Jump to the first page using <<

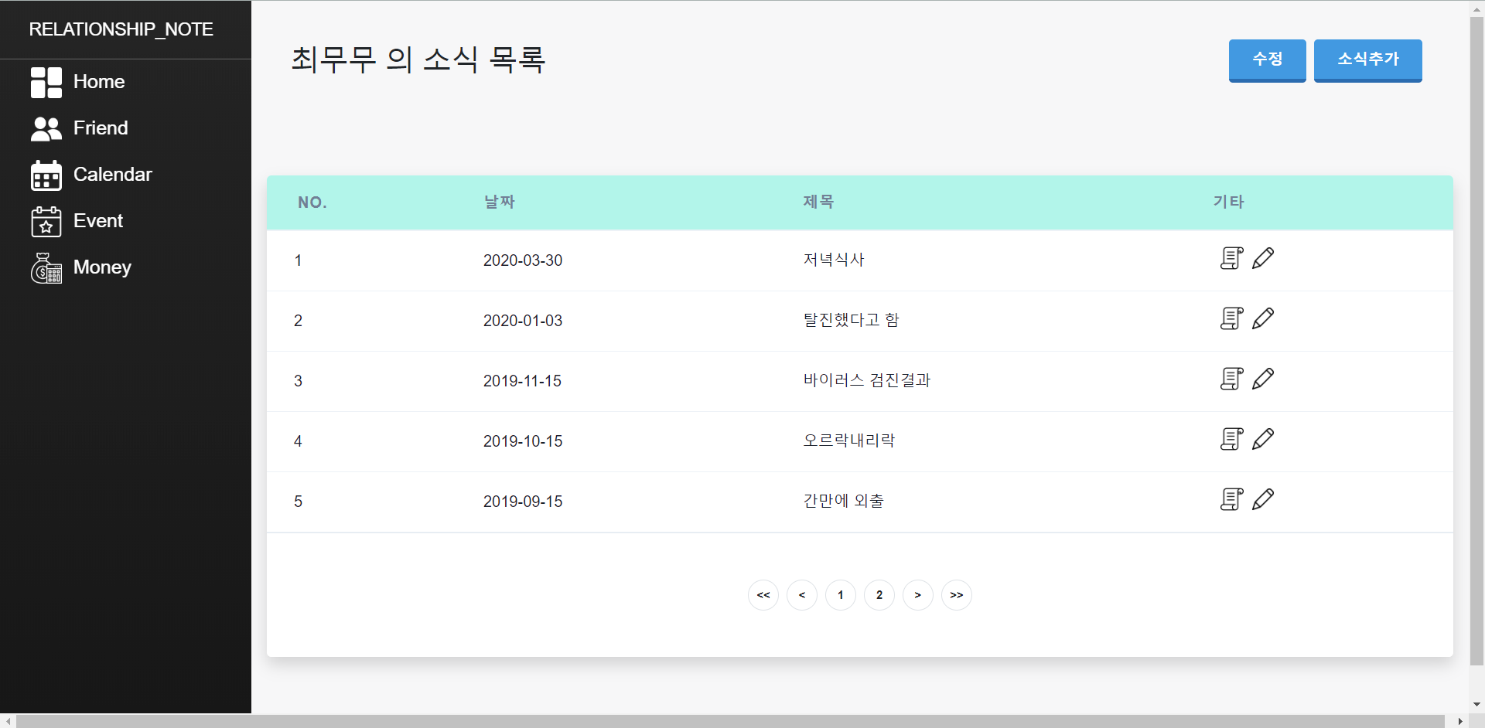pyautogui.click(x=763, y=595)
